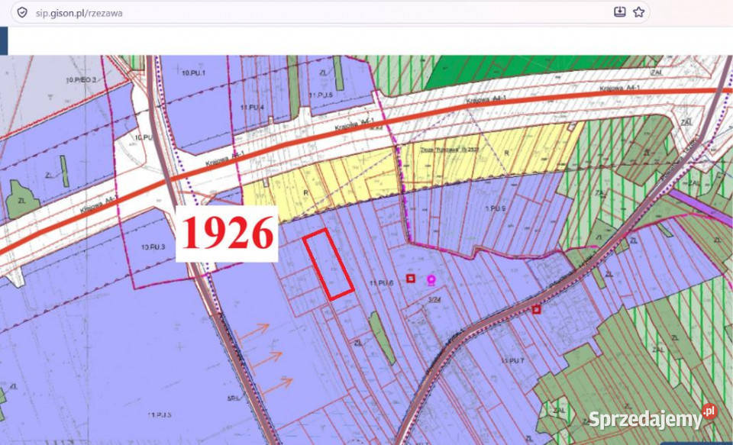Bookmark this page with the star icon
The width and height of the screenshot is (733, 445).
coord(638,12)
